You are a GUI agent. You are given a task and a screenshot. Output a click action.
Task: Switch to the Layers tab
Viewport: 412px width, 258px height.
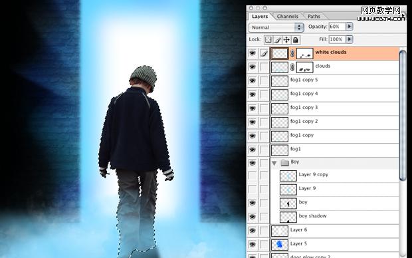[x=260, y=17]
